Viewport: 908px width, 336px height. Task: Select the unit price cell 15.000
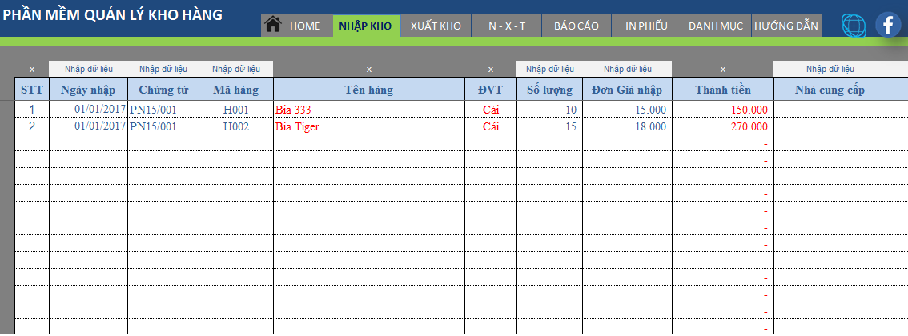[627, 110]
